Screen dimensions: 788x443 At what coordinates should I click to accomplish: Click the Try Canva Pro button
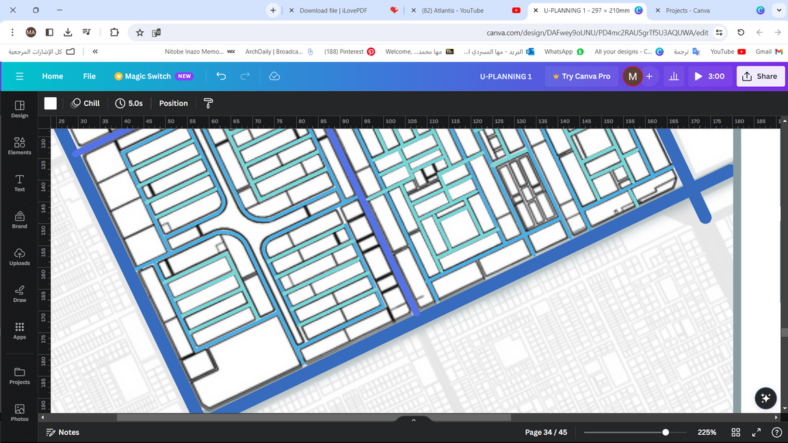(x=581, y=77)
